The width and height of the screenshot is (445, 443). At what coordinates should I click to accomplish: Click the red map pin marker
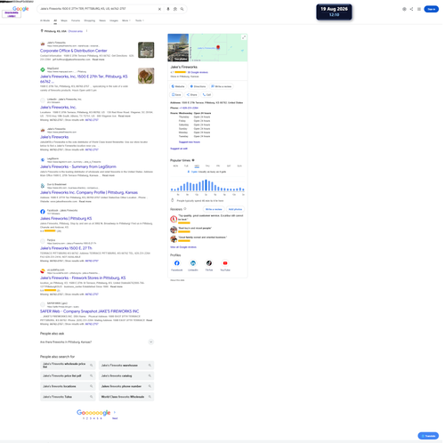tap(218, 47)
